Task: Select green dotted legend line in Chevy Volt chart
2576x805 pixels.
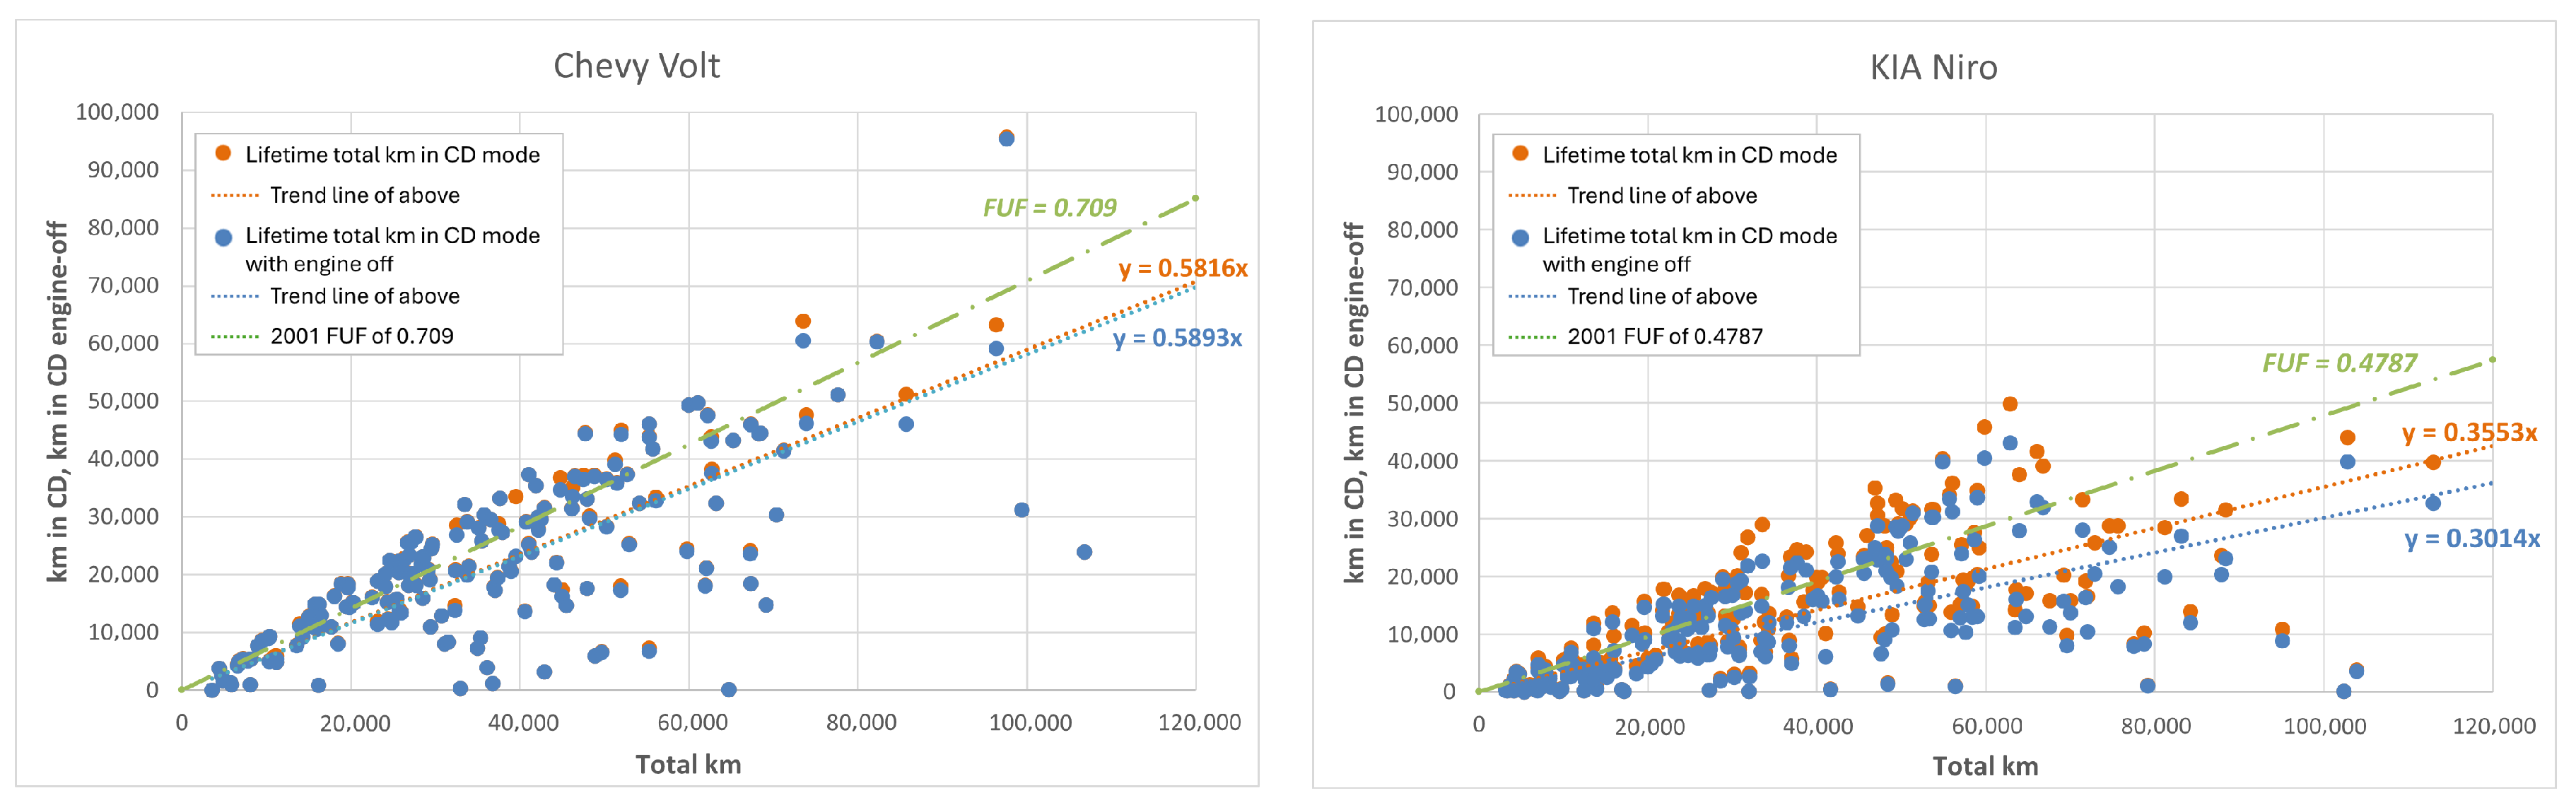Action: coord(235,336)
